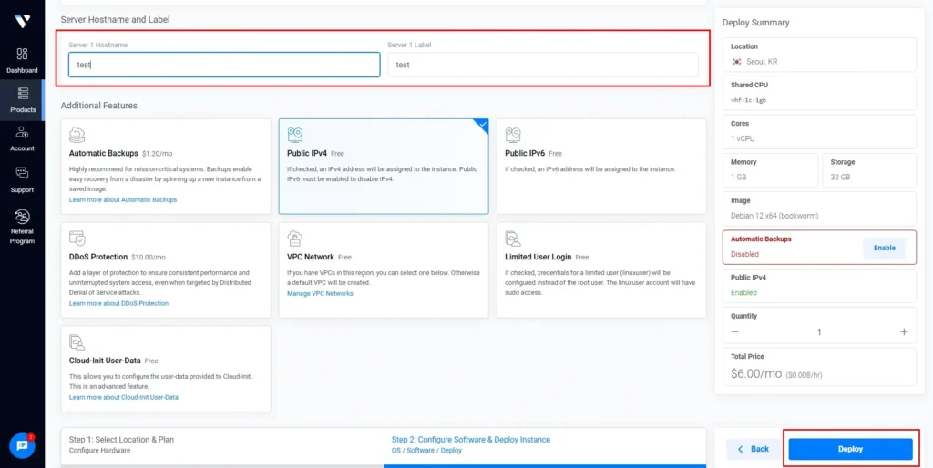Decrease quantity with minus button
Image resolution: width=933 pixels, height=468 pixels.
click(735, 331)
